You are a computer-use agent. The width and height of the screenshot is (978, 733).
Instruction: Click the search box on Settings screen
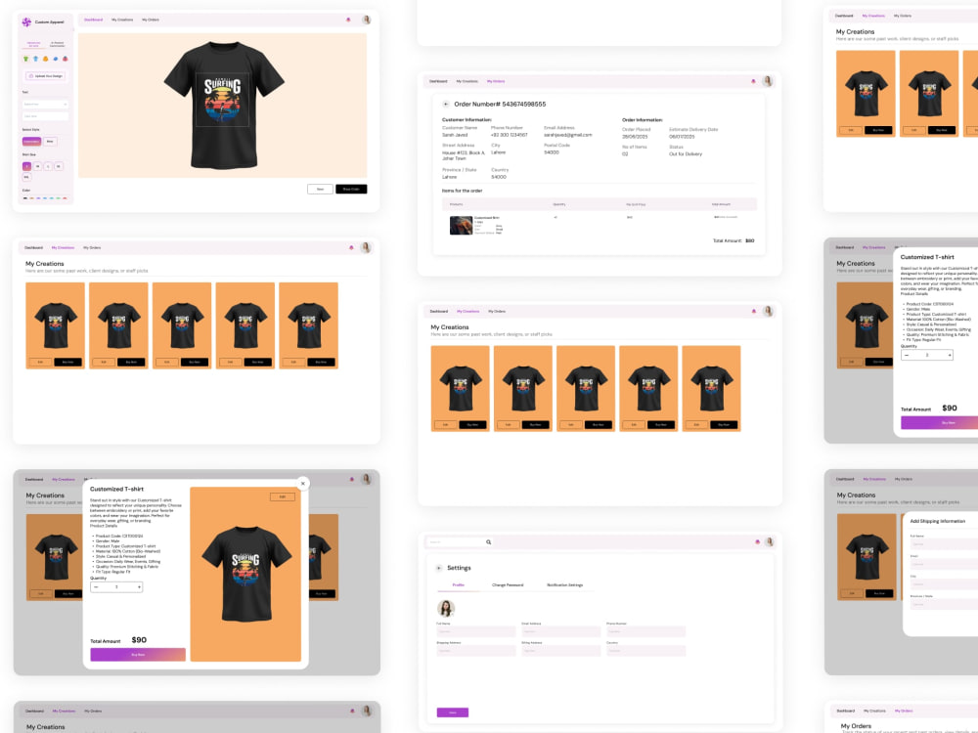(459, 541)
